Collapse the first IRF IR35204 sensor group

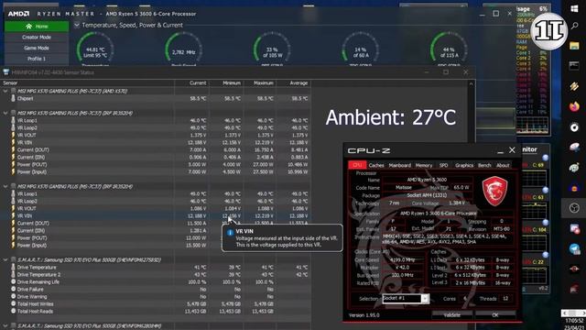click(x=5, y=113)
